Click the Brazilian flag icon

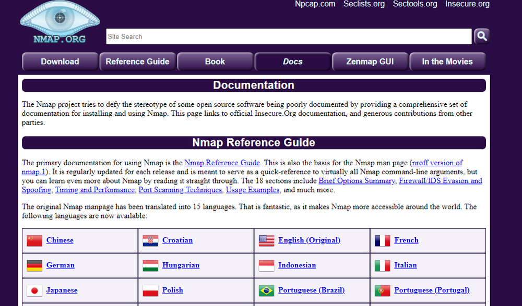pyautogui.click(x=266, y=290)
